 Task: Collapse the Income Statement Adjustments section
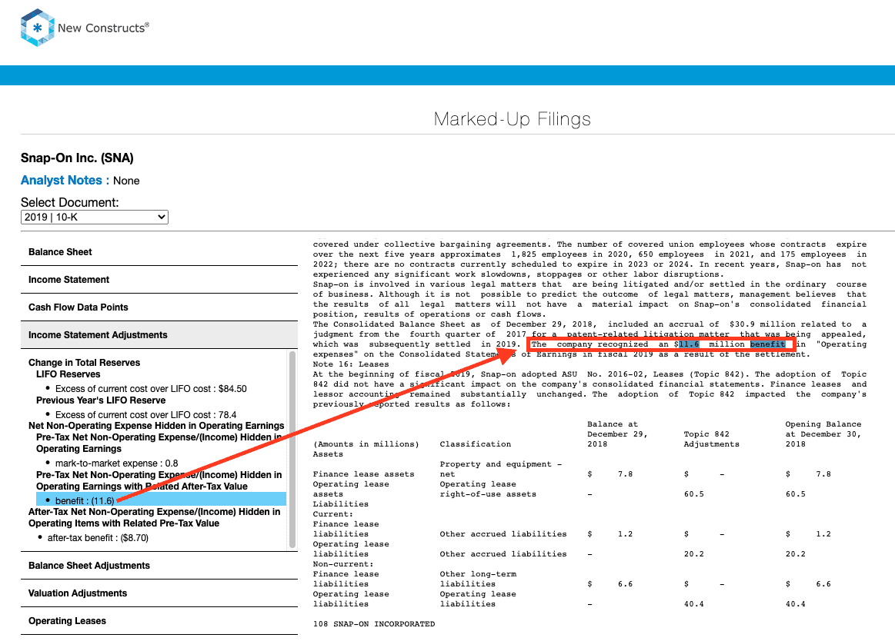click(x=159, y=335)
